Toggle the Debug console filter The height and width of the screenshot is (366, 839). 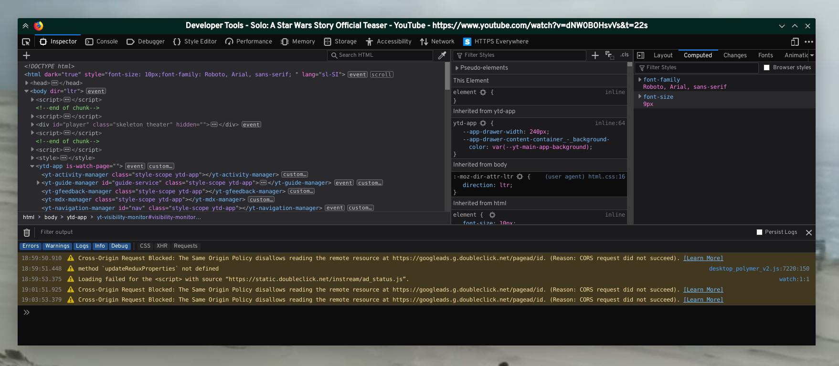click(119, 246)
